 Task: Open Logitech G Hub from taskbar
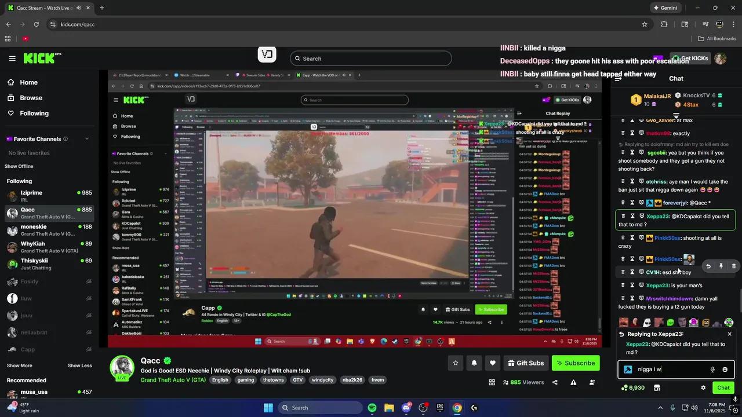[474, 408]
